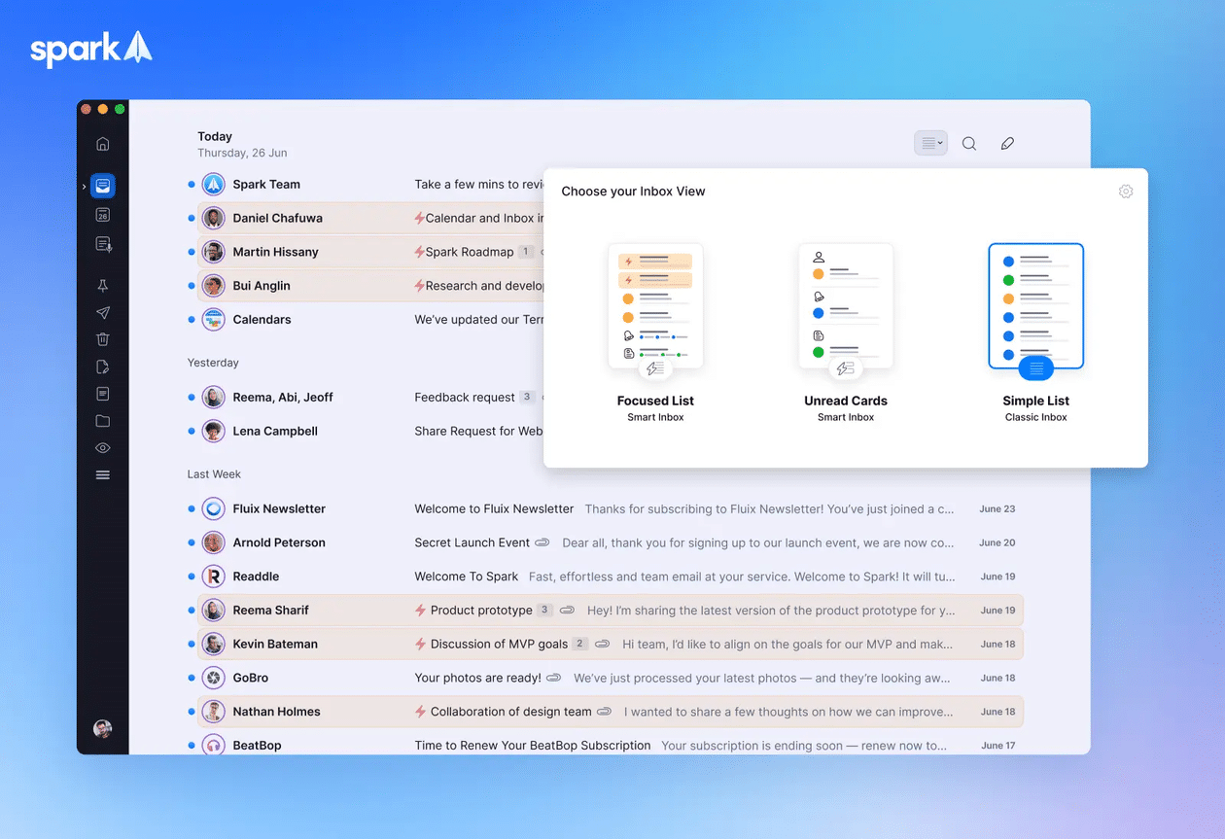Click the June 17 date on BeatBop row
This screenshot has width=1225, height=839.
pyautogui.click(x=997, y=746)
